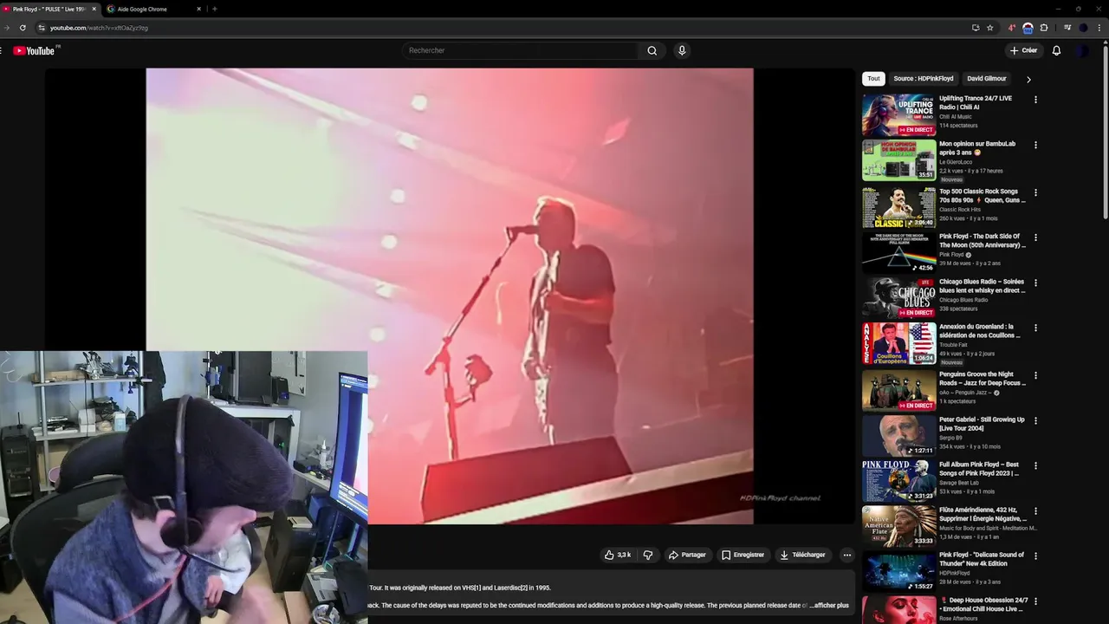Open Mon opinion sur BambuLab thumbnail
This screenshot has width=1109, height=624.
(x=898, y=160)
